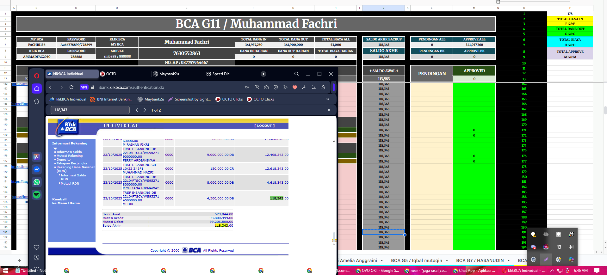The image size is (607, 275).
Task: Click the padlock site security icon
Action: pos(93,88)
